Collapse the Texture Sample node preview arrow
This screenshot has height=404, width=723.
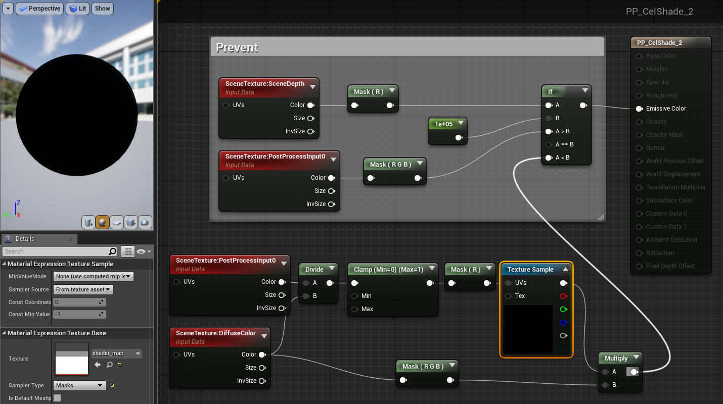(565, 270)
